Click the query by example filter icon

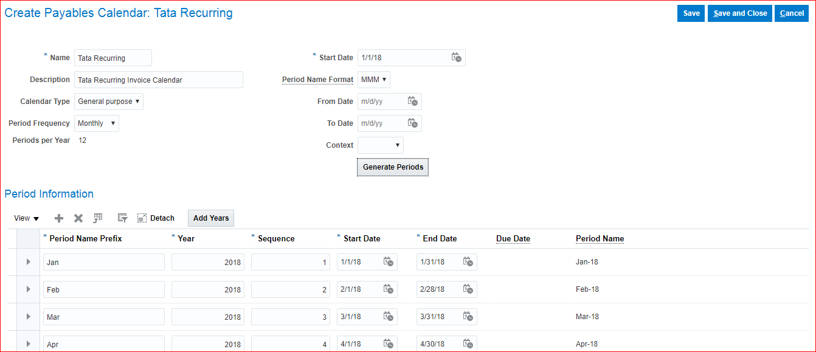pyautogui.click(x=122, y=218)
